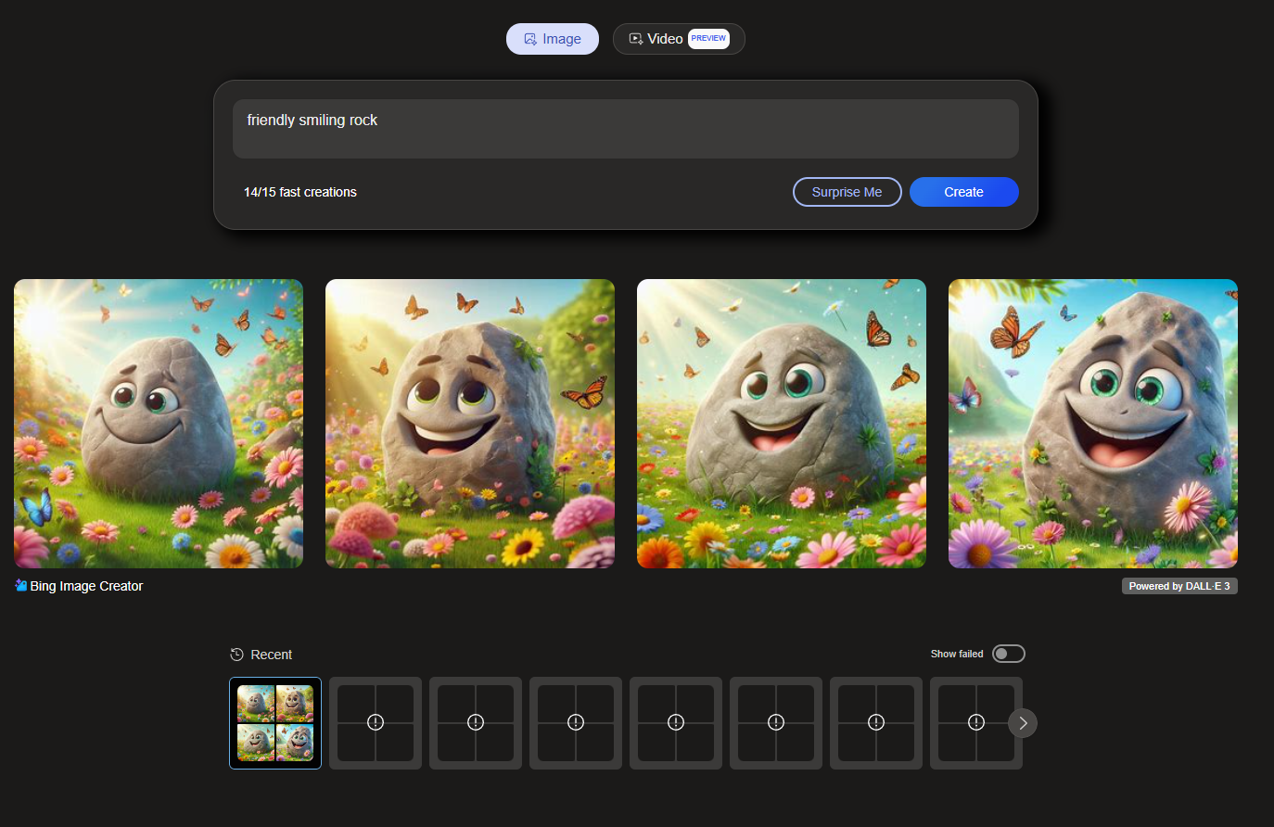Open the second failed placeholder in Recent
The image size is (1274, 827).
pyautogui.click(x=476, y=723)
